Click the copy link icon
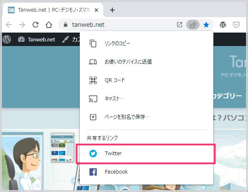The width and height of the screenshot is (248, 192). coord(93,44)
